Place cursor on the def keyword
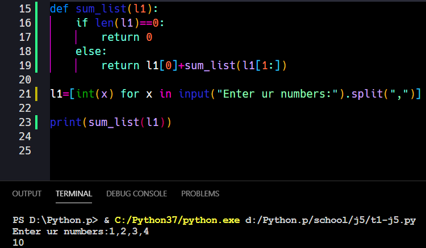Viewport: 426px width, 248px height. 59,9
